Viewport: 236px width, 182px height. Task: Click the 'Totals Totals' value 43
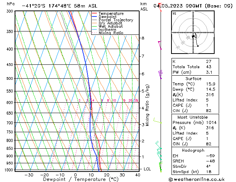(x=209, y=67)
